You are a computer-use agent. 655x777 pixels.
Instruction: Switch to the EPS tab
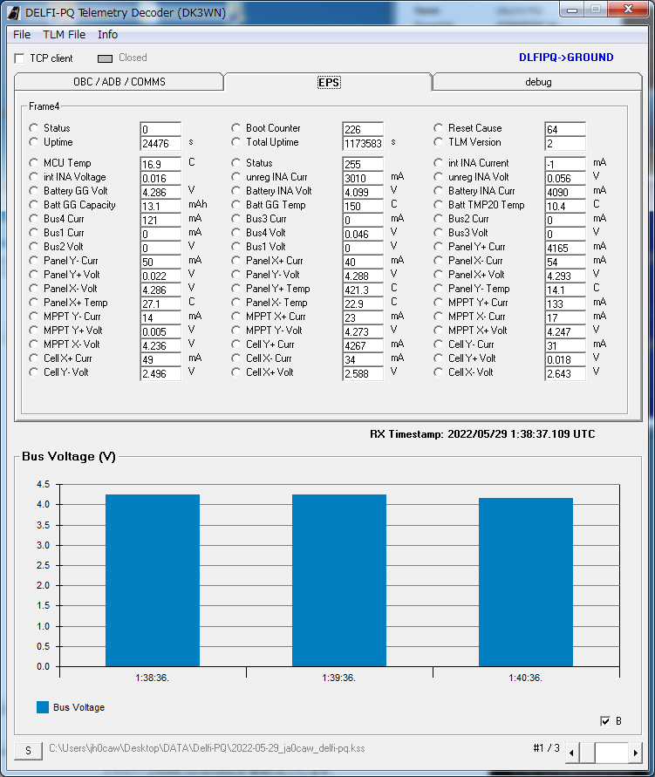click(329, 82)
